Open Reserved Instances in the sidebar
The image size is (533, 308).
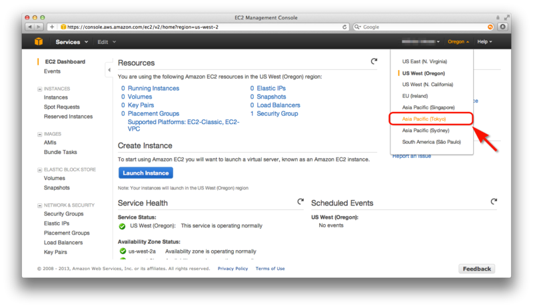tap(68, 116)
